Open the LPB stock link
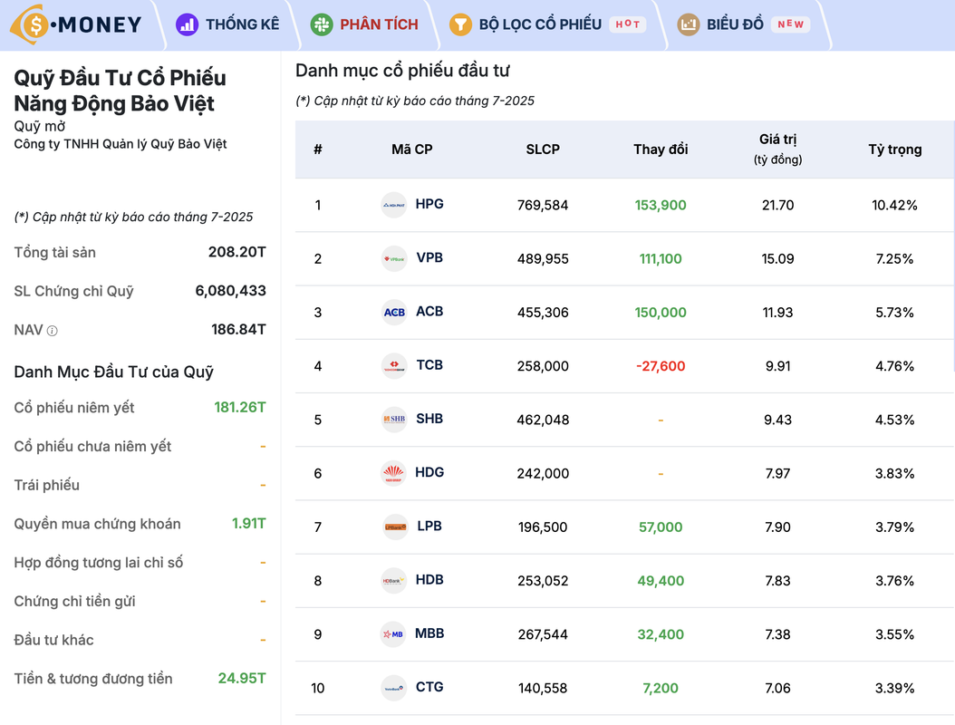The image size is (955, 725). [429, 526]
